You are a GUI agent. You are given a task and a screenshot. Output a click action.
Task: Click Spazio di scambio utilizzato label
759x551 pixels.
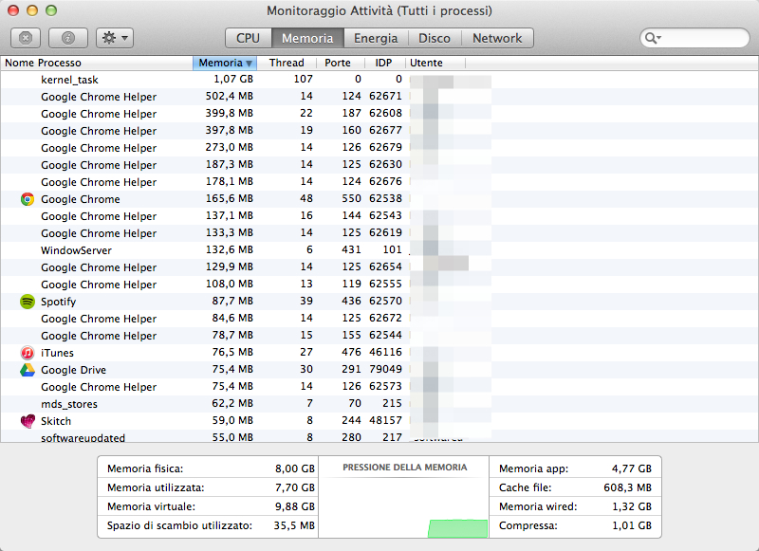[x=179, y=525]
